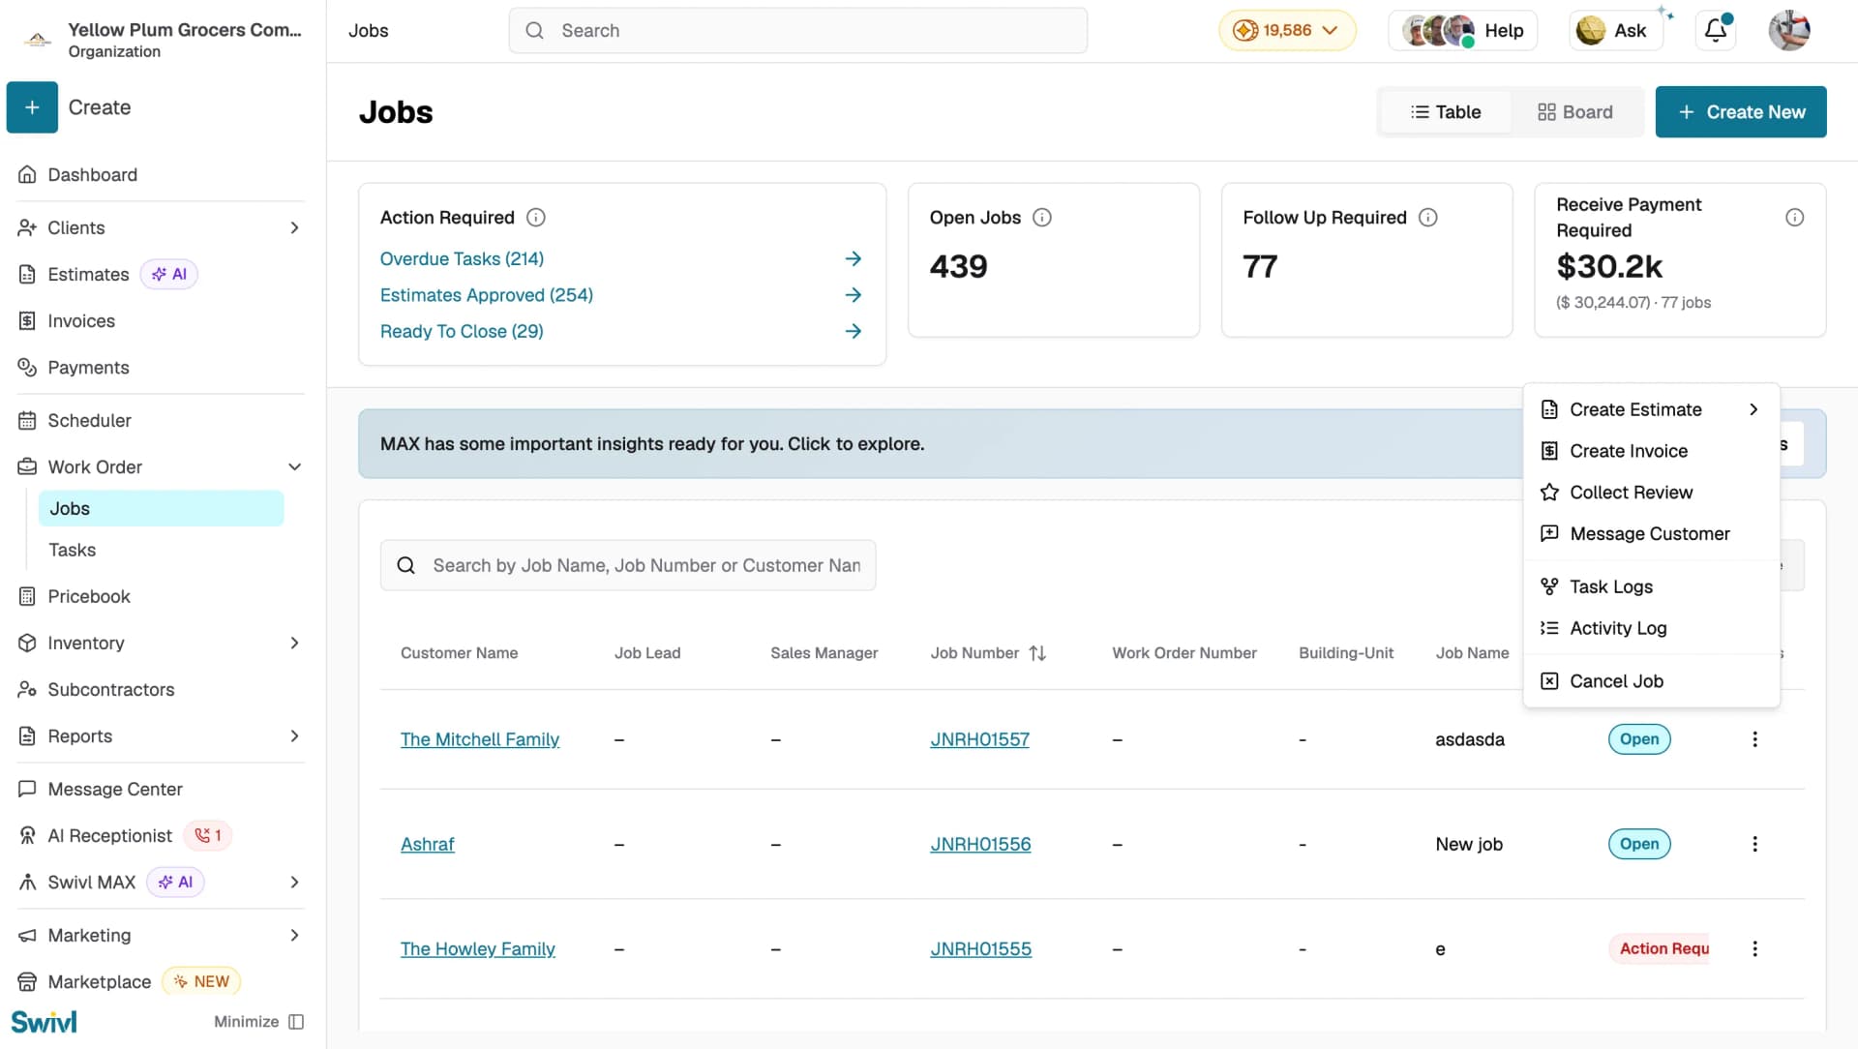
Task: Click the top global Search field
Action: 797,31
